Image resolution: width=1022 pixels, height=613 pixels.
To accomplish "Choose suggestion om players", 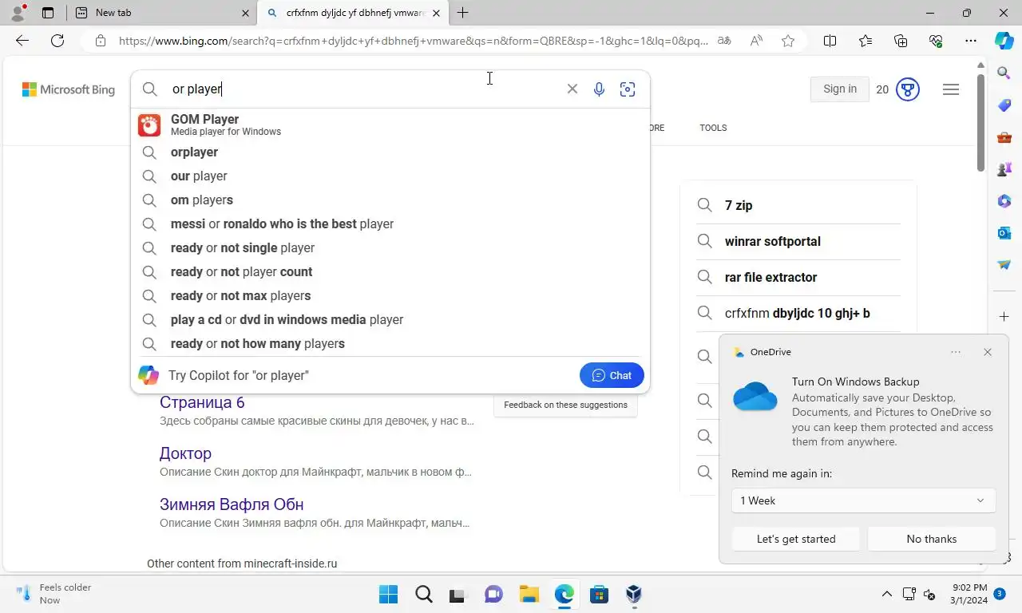I will click(390, 200).
